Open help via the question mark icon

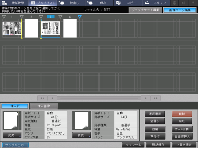193,3
